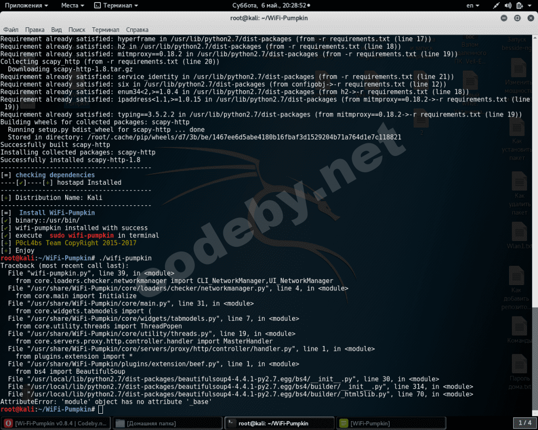
Task: Click the terminal icon in taskbar entry
Action: tap(232, 423)
